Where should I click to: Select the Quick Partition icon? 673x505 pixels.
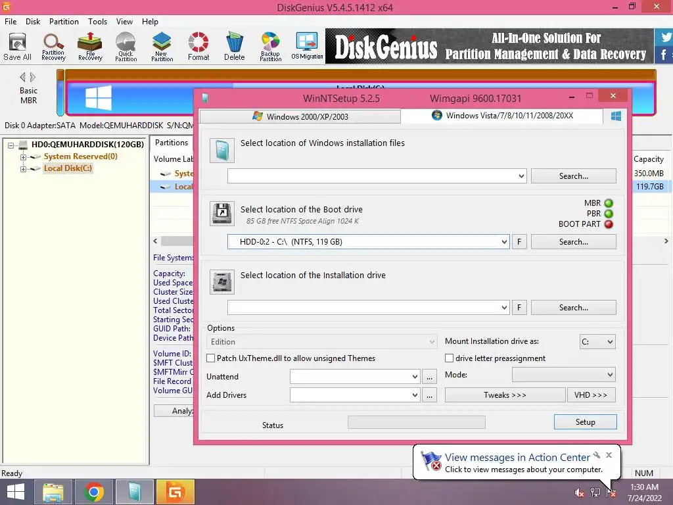coord(126,47)
